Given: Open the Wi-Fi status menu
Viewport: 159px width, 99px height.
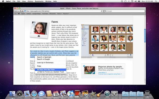Looking at the screenshot, I should point(132,1).
